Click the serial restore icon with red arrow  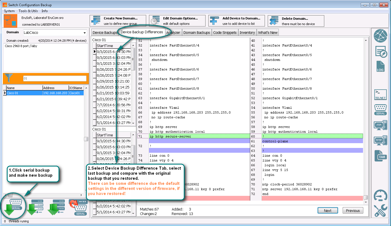[79, 207]
